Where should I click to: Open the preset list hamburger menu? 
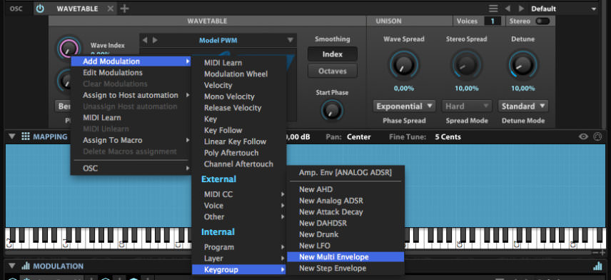[493, 9]
